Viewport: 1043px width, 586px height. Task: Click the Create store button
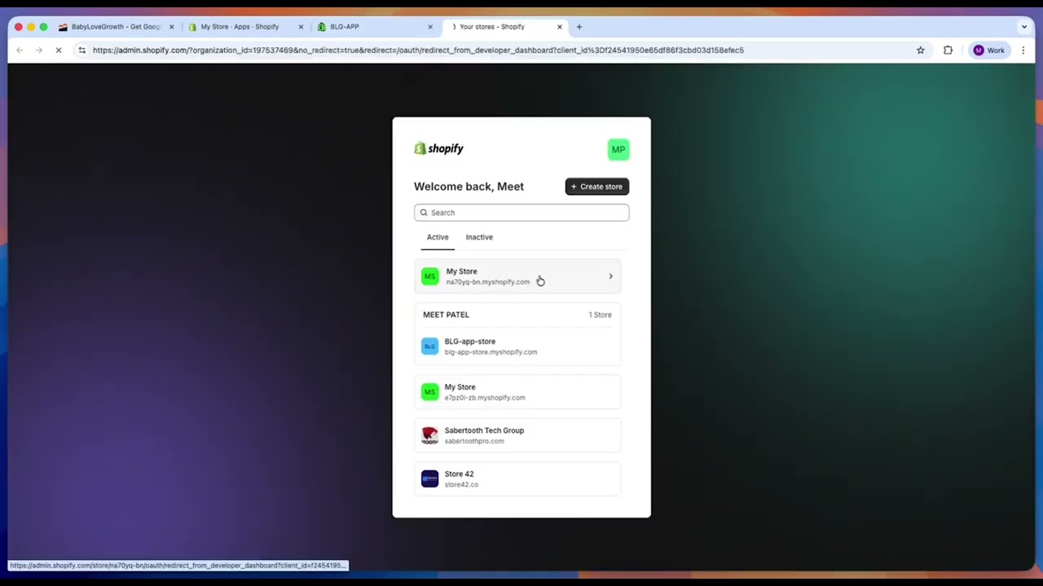coord(597,186)
